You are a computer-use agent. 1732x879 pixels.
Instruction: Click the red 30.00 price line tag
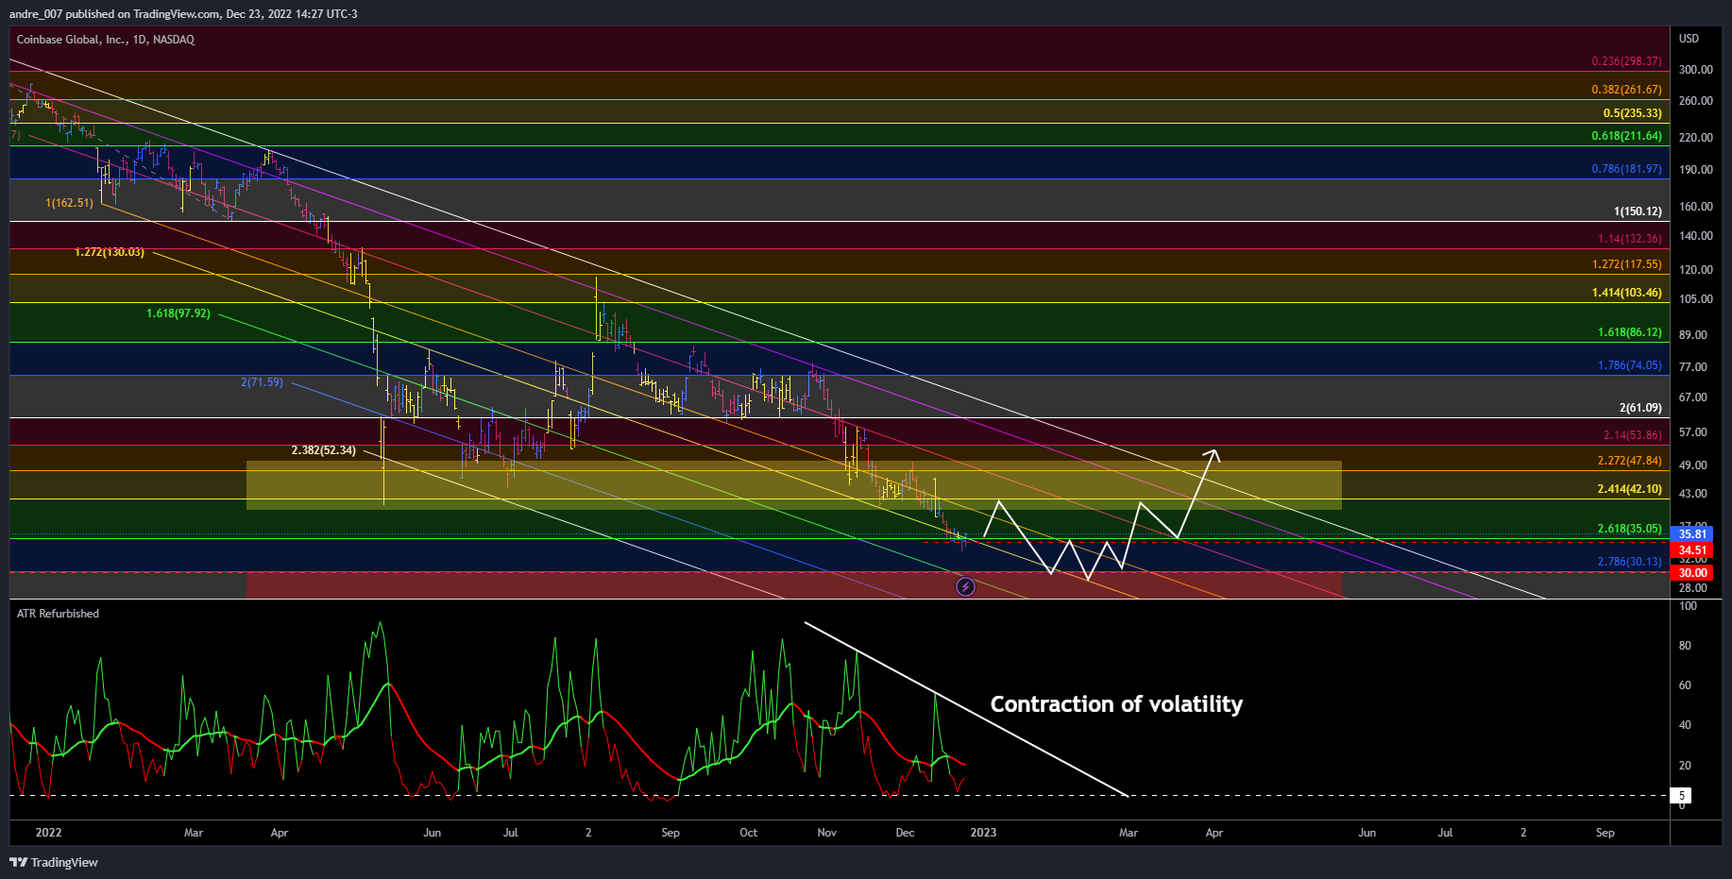pos(1692,573)
